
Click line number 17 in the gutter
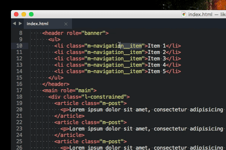[19, 90]
